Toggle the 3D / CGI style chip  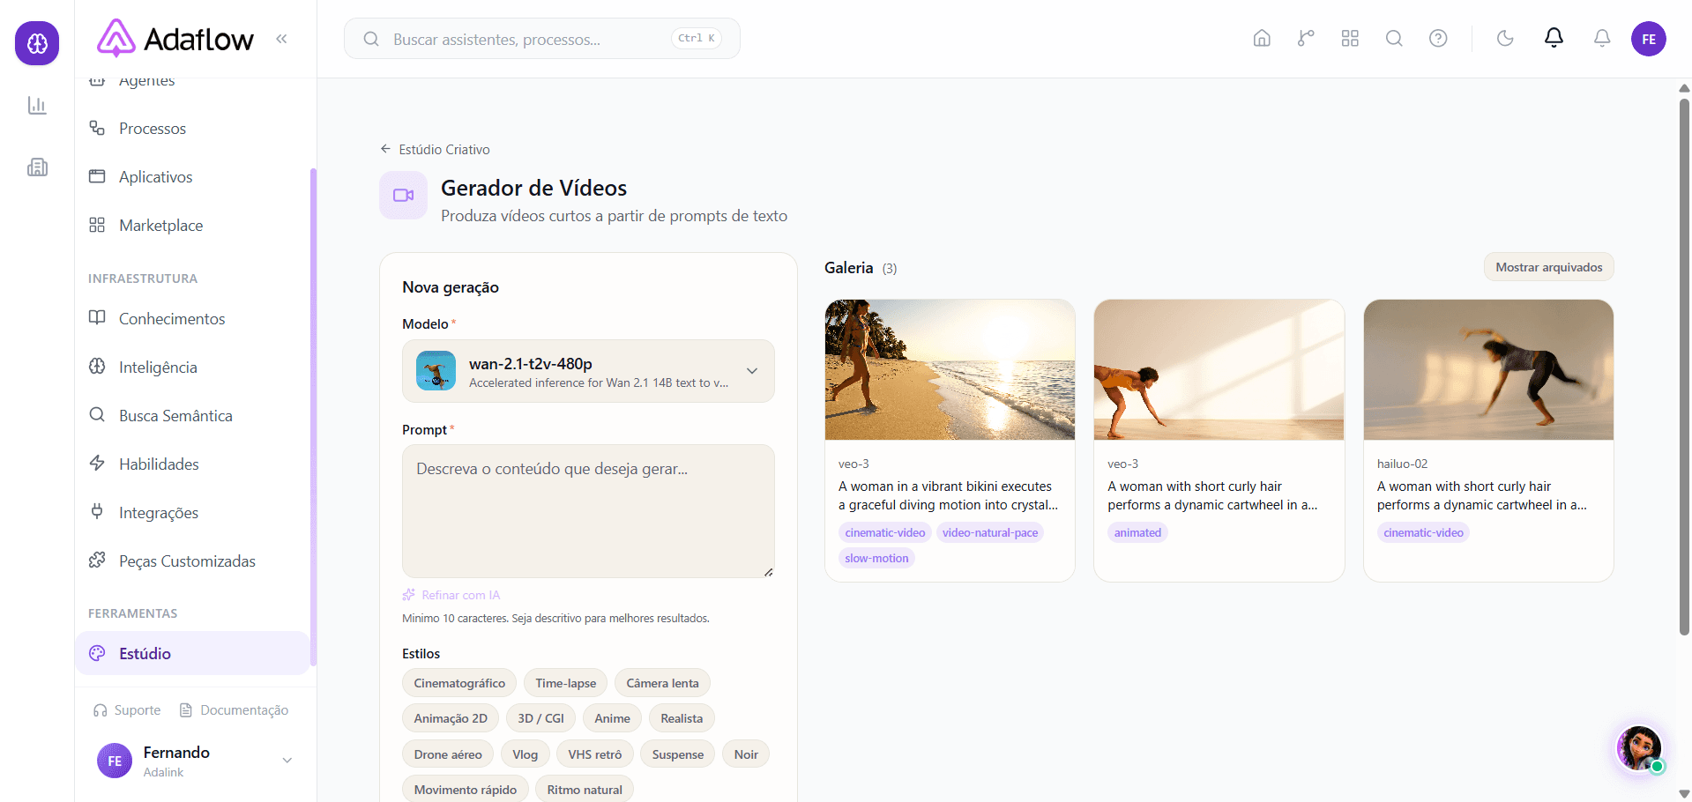click(540, 718)
